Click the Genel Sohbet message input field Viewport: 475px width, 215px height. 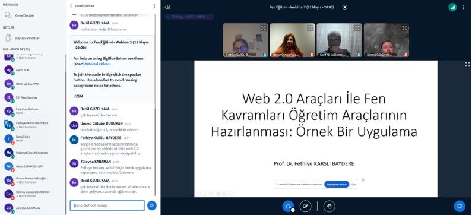click(107, 205)
